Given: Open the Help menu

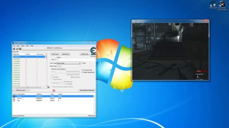Looking at the screenshot, I should pyautogui.click(x=32, y=46).
